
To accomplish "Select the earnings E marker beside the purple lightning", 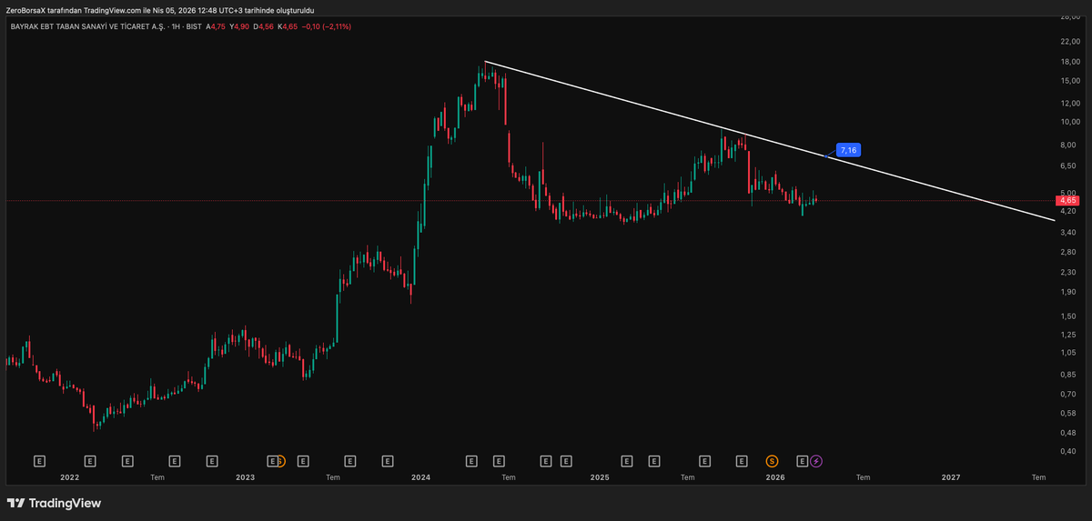I will (x=803, y=461).
